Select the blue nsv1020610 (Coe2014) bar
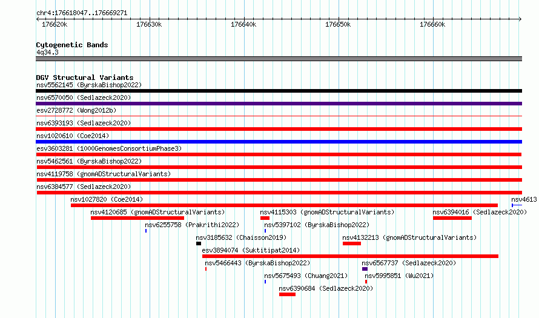 click(279, 142)
